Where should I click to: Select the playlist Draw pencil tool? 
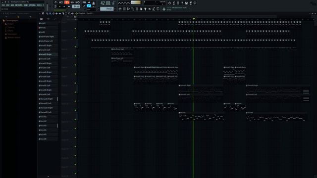tap(47, 13)
